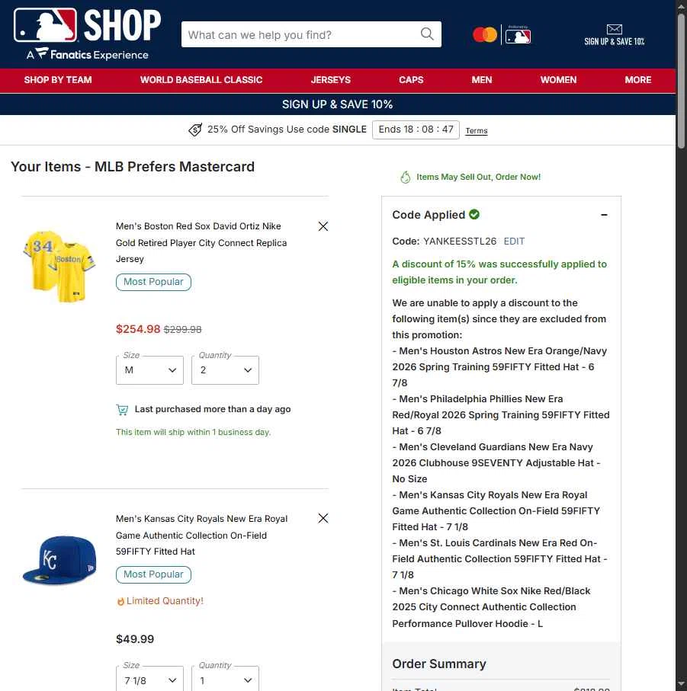Image resolution: width=687 pixels, height=691 pixels.
Task: Click the Limited Quantity! label
Action: click(x=165, y=601)
